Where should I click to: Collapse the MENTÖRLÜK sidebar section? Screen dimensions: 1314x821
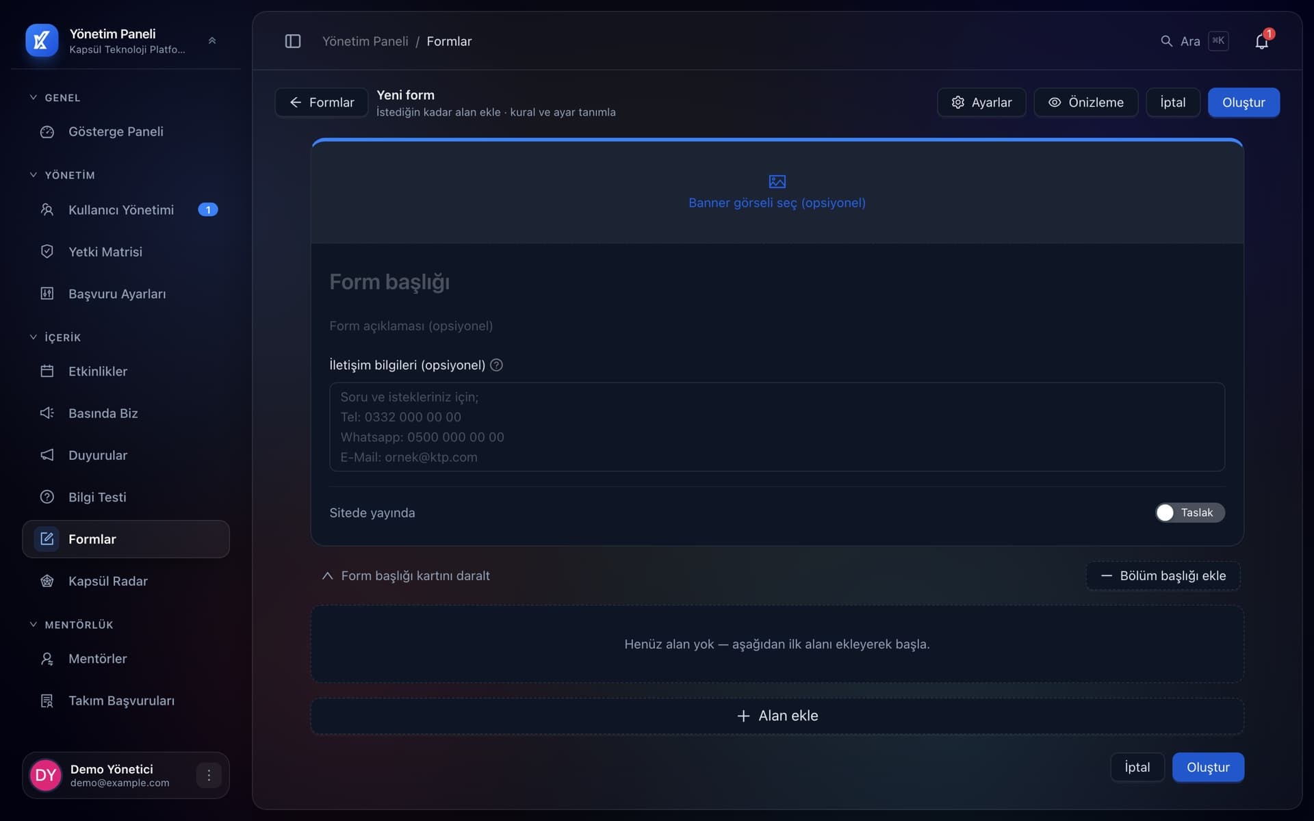pos(71,625)
